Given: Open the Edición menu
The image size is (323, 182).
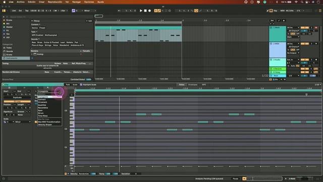Looking at the screenshot, I should 31,2.
